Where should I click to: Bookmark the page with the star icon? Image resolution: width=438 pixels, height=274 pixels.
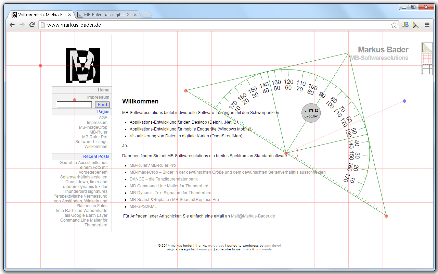[x=395, y=25]
